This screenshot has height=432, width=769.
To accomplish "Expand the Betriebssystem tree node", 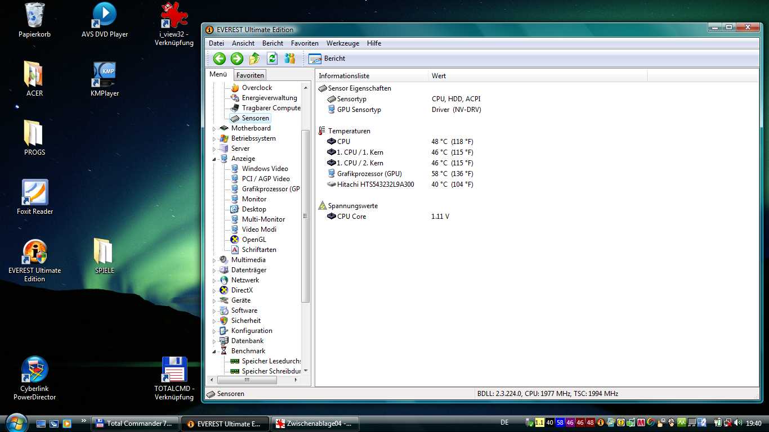I will [214, 139].
